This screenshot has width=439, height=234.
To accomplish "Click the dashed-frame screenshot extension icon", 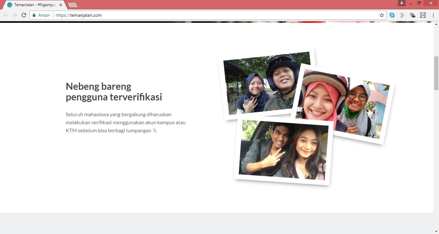I will pyautogui.click(x=423, y=15).
